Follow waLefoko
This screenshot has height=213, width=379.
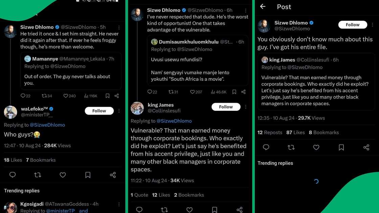click(99, 111)
